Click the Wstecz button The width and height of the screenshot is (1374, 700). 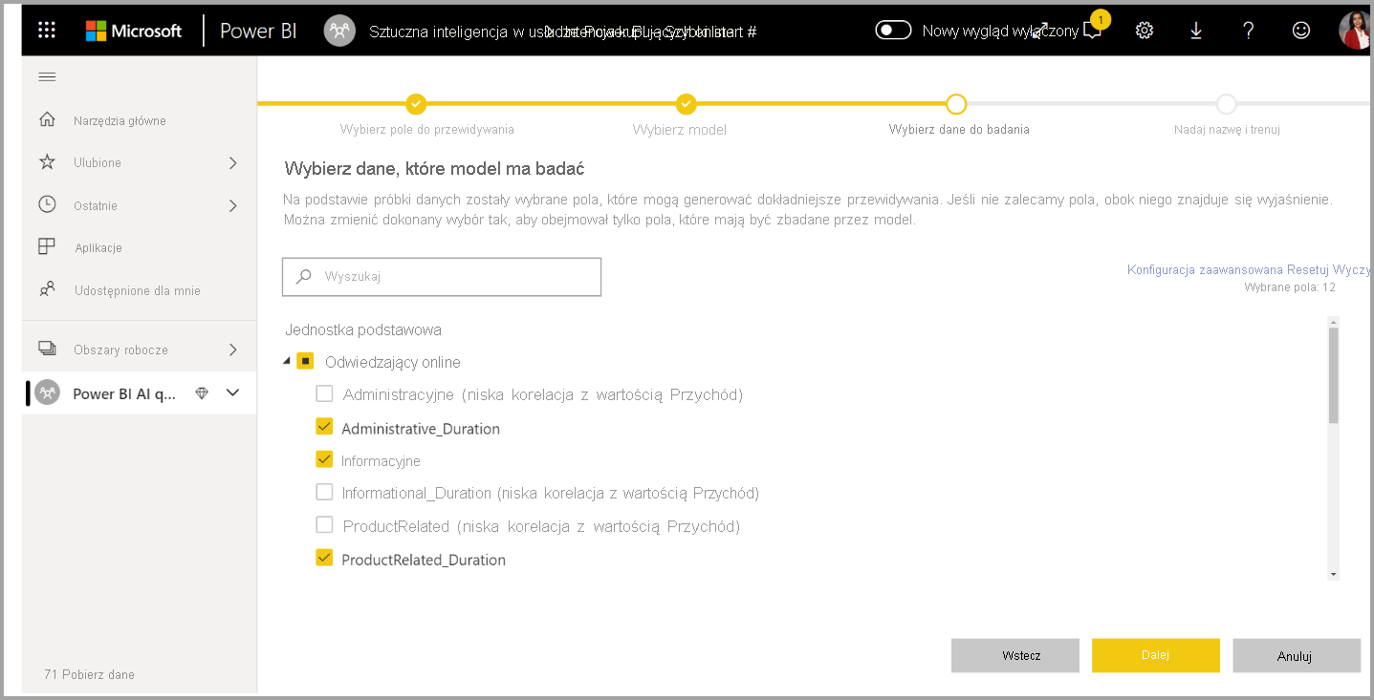click(1015, 655)
